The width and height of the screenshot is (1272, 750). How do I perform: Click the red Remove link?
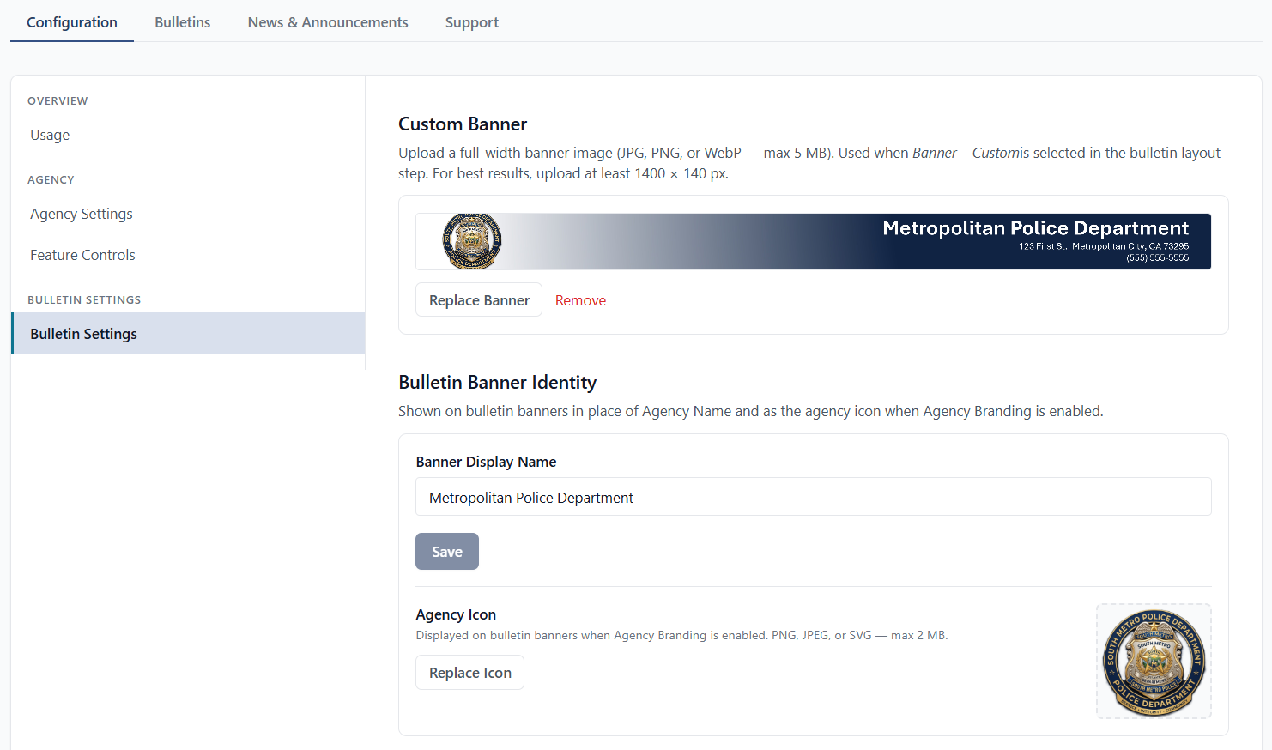[x=580, y=300]
